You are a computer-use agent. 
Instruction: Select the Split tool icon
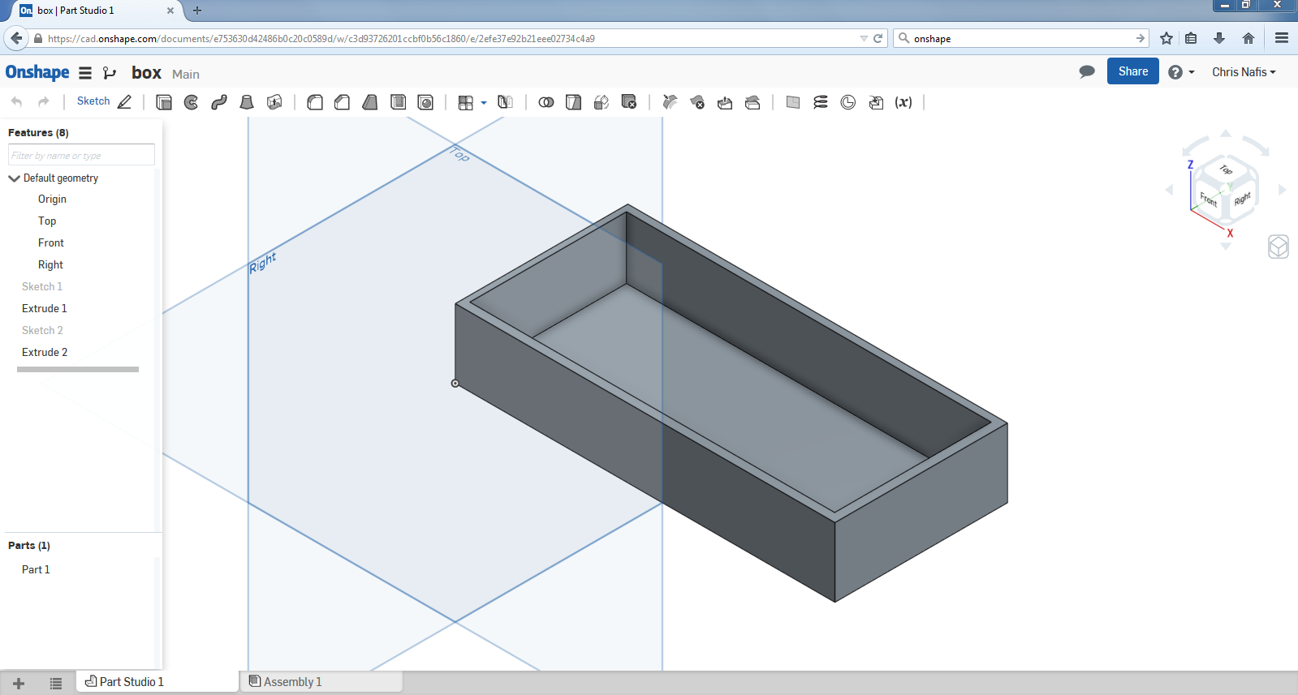[574, 102]
